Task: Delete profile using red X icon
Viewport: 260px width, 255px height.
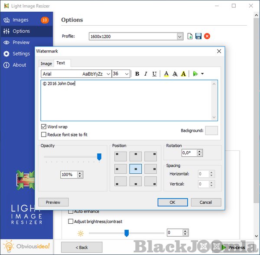Action: click(207, 36)
